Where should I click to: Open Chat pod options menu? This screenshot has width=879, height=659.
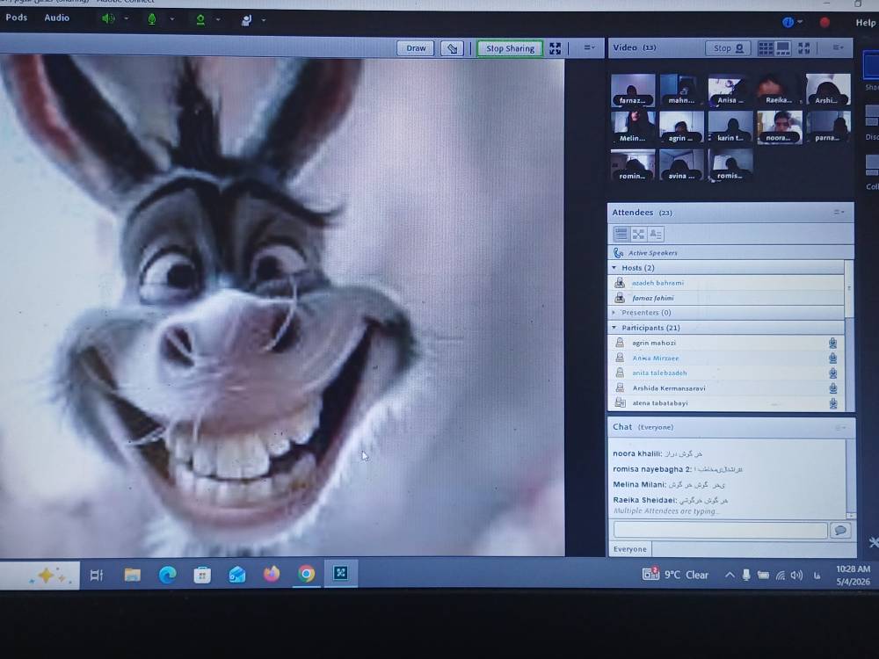(839, 428)
